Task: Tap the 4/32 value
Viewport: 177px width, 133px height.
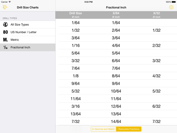Action: tap(156, 76)
